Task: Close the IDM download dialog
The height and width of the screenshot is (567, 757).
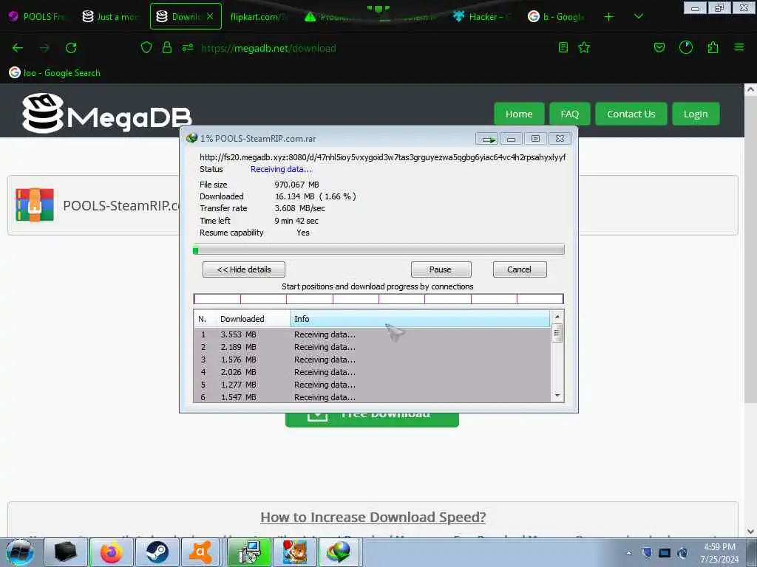Action: pyautogui.click(x=560, y=139)
